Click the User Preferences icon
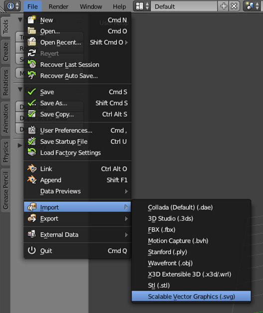This screenshot has width=263, height=313. click(31, 130)
